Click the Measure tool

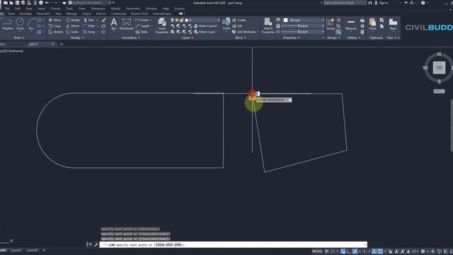[351, 24]
